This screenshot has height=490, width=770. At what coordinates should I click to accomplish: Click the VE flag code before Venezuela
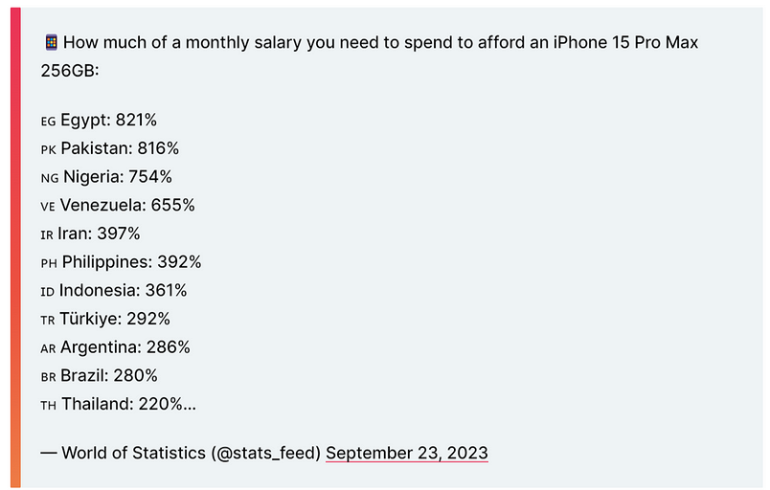coord(48,207)
